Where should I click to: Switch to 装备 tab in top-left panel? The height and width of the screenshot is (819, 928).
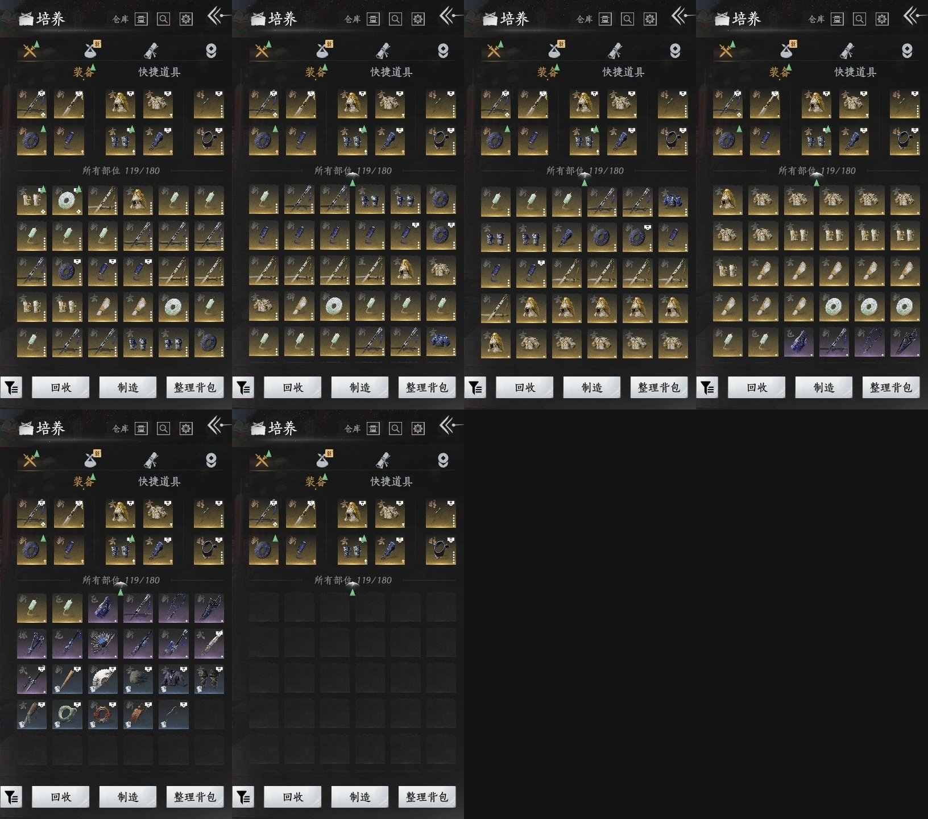point(84,72)
